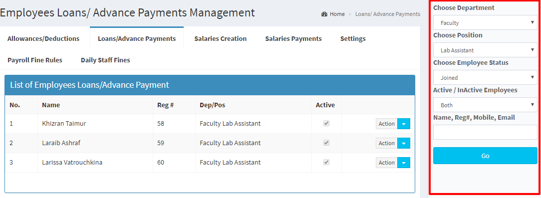The height and width of the screenshot is (198, 541).
Task: Open dropdown arrow beside Laraib Ashraf's Action
Action: point(404,143)
